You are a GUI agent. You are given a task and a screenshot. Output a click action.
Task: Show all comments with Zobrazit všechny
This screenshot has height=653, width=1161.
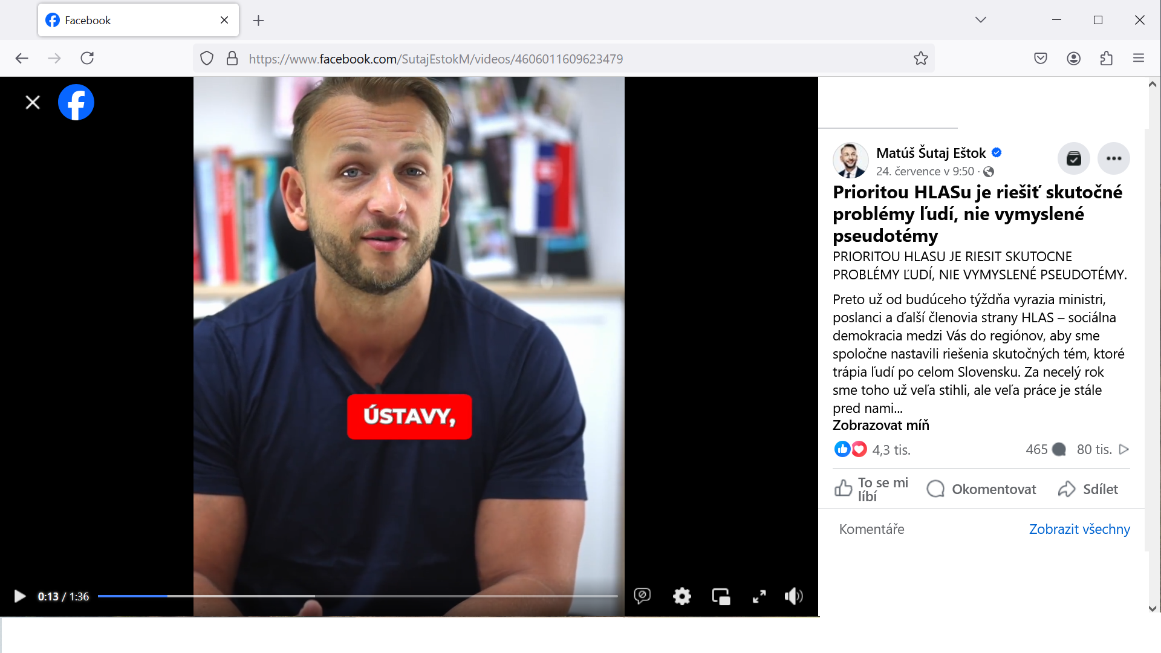tap(1079, 529)
